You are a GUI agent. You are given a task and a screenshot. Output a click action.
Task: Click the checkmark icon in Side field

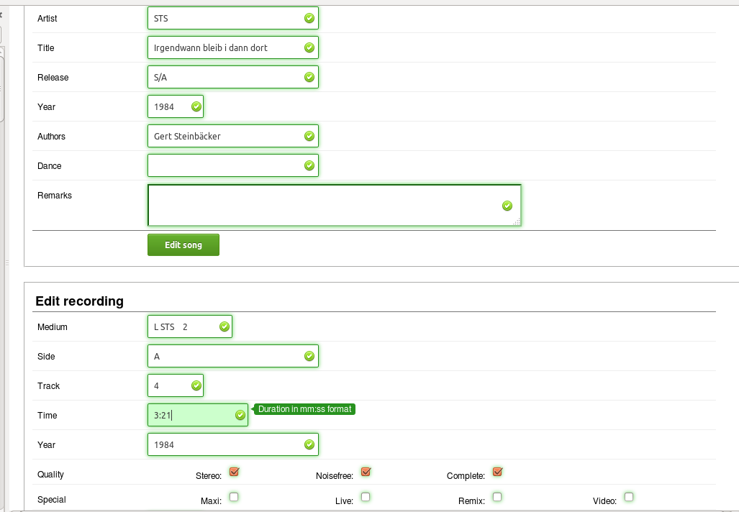(309, 356)
